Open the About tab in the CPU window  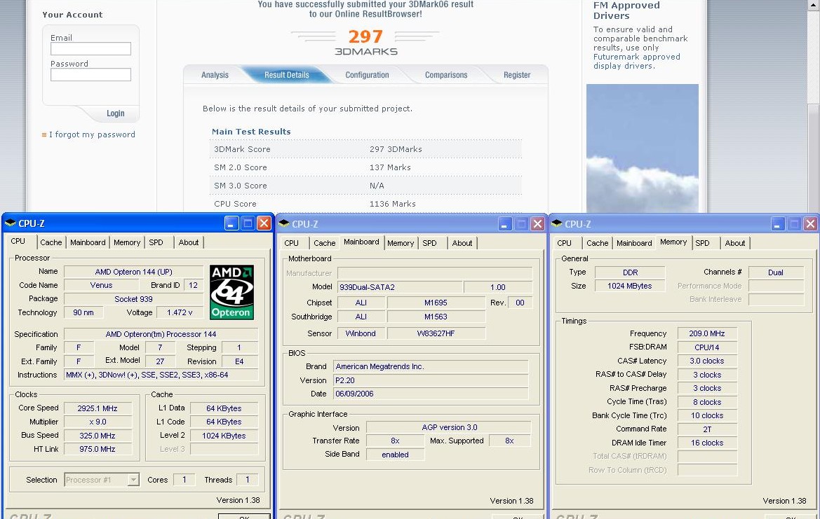(x=188, y=242)
